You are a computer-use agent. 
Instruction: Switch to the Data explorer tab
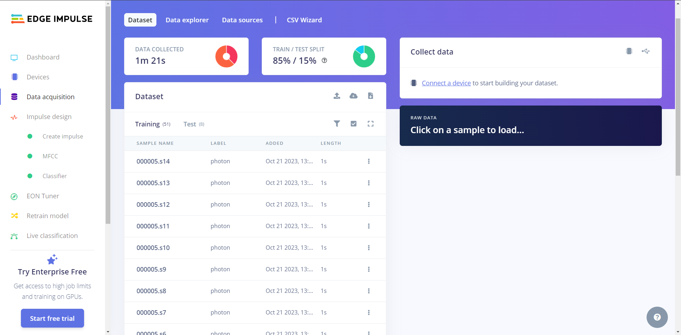[187, 20]
